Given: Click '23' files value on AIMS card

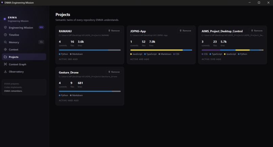Looking at the screenshot, I should click(215, 42).
